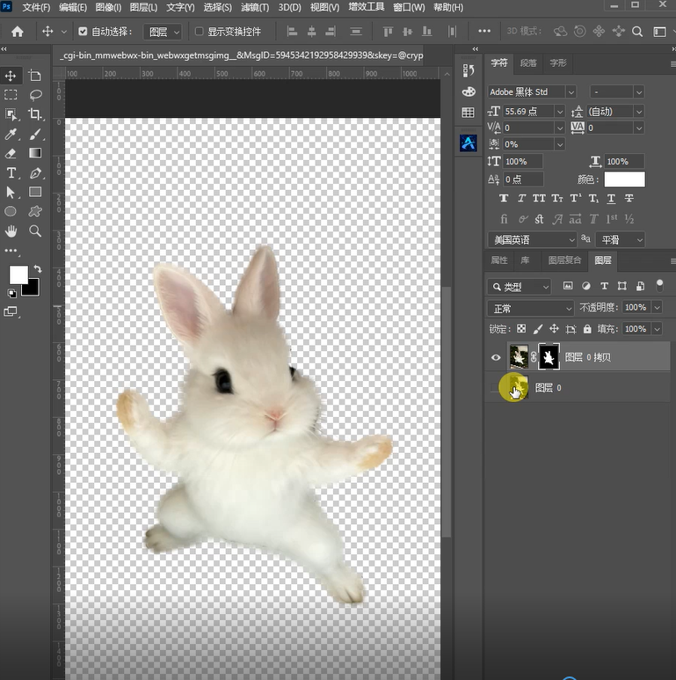Select the Horizontal Type tool

coord(11,172)
